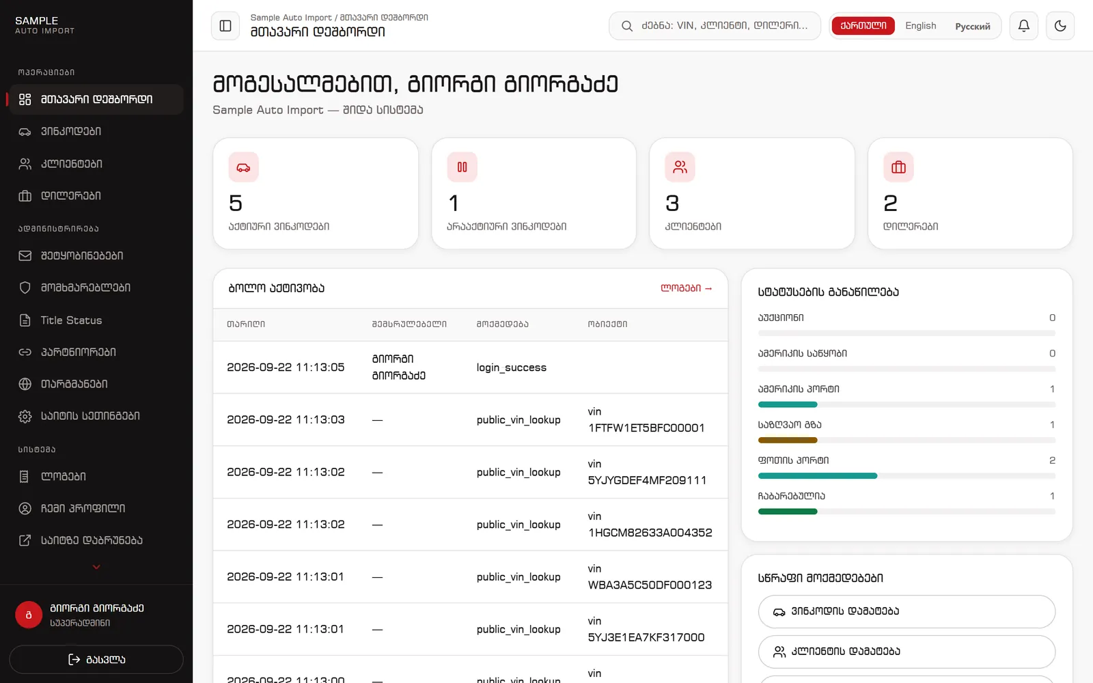Click the თარიღი column header

(246, 324)
